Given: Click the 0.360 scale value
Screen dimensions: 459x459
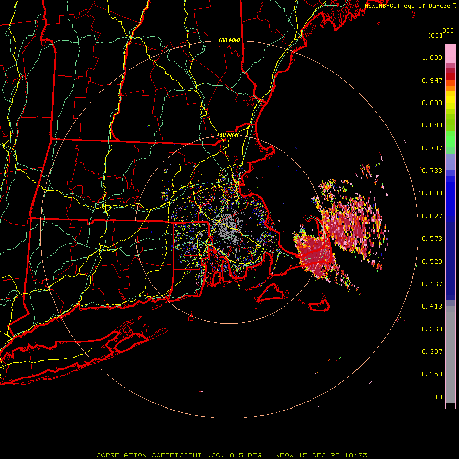Looking at the screenshot, I should tap(432, 329).
